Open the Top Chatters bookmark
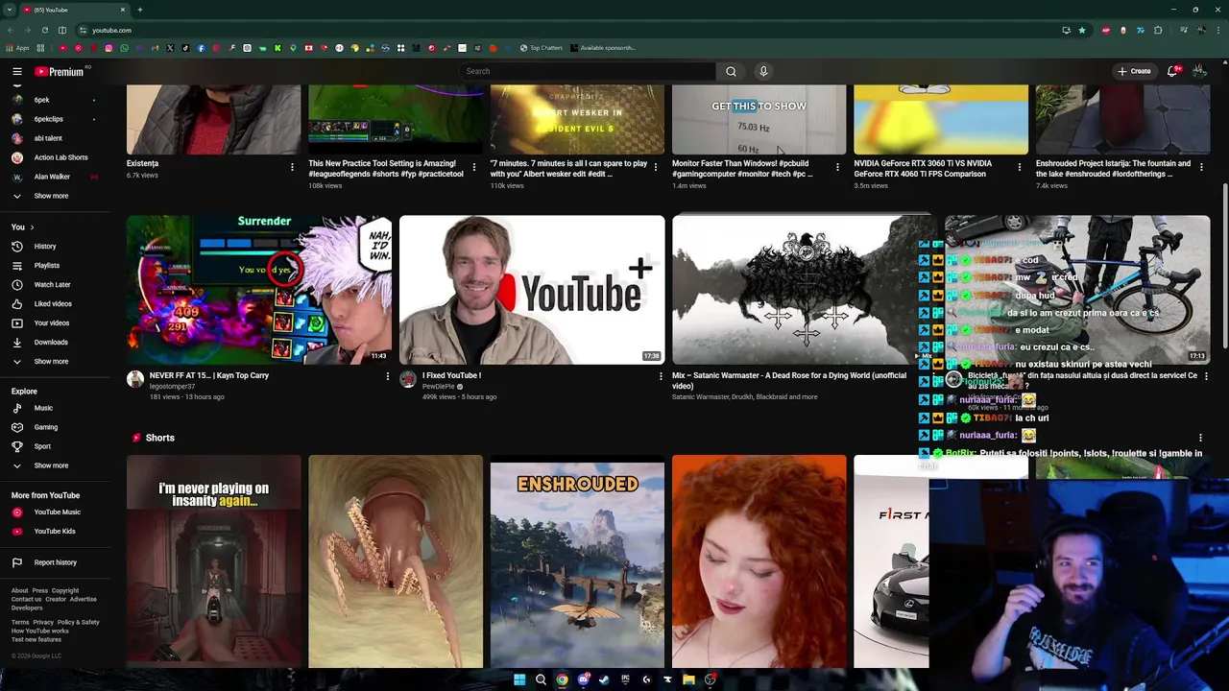Viewport: 1229px width, 691px height. point(542,48)
